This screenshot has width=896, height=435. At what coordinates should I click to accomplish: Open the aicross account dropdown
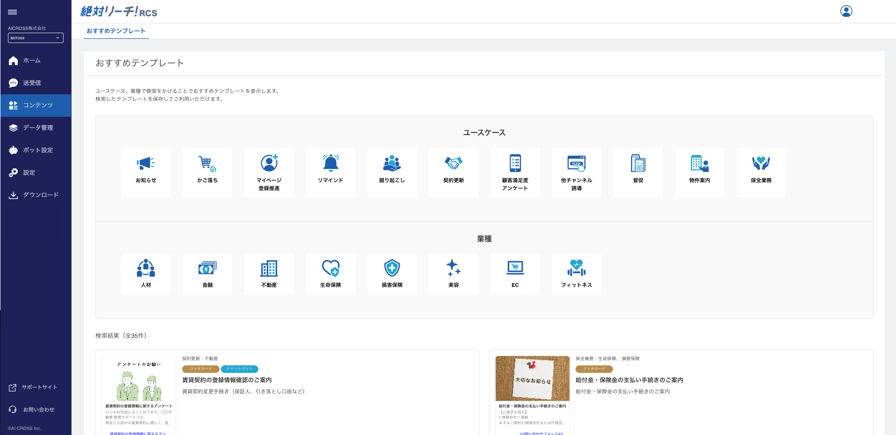[36, 38]
